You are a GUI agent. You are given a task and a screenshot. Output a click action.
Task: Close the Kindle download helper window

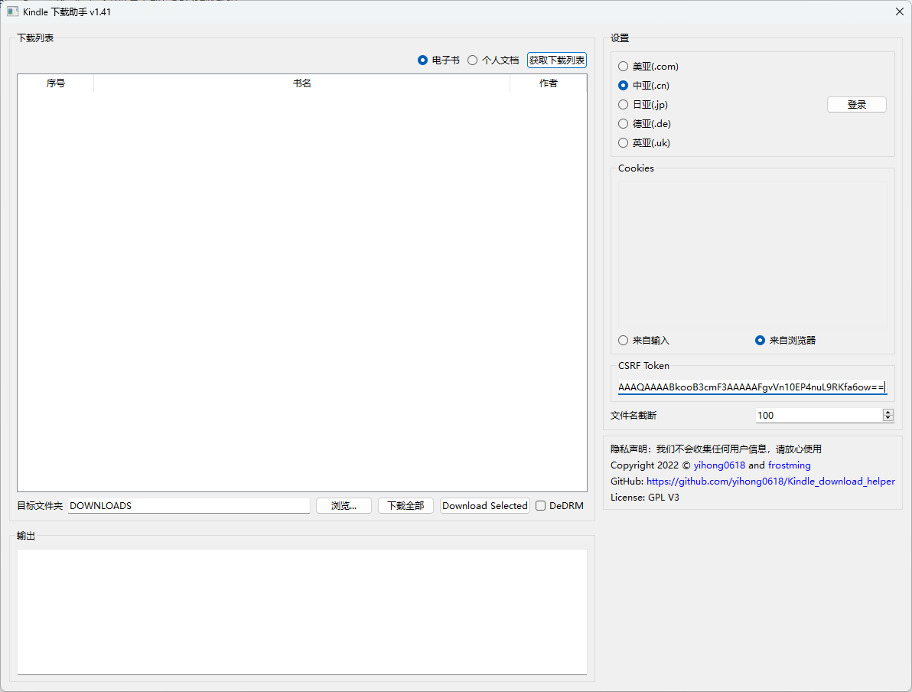pyautogui.click(x=900, y=12)
